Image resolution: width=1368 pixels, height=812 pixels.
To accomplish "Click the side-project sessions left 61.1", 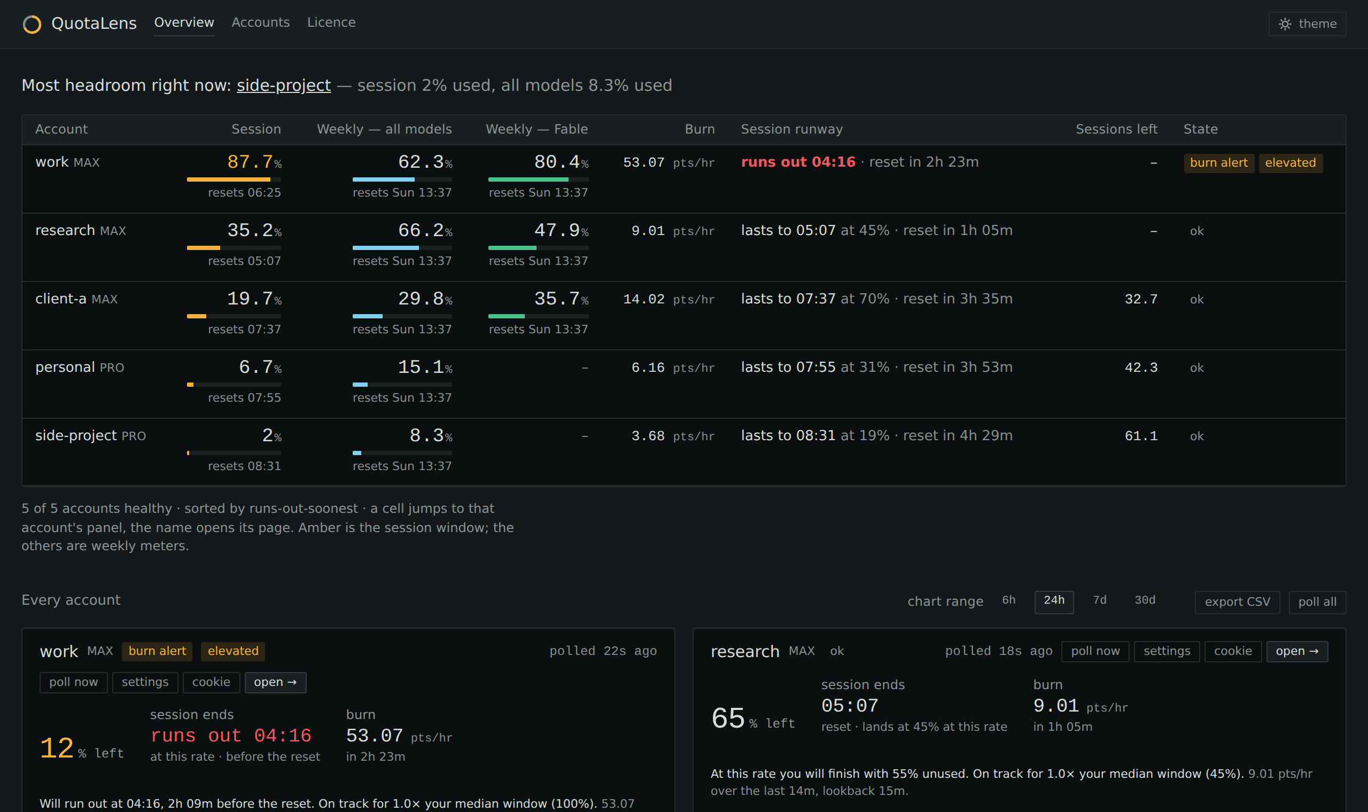I will pos(1141,436).
